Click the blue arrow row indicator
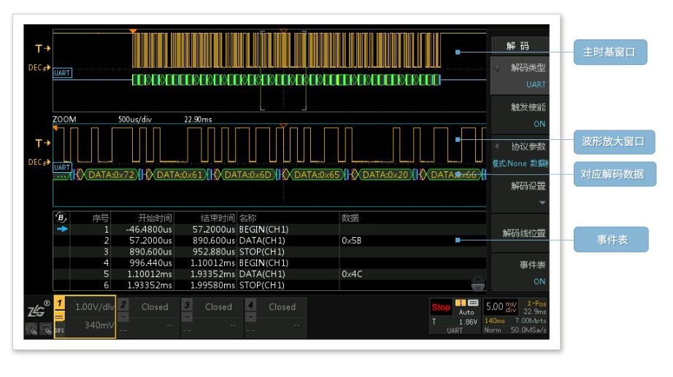The image size is (673, 377). click(61, 229)
